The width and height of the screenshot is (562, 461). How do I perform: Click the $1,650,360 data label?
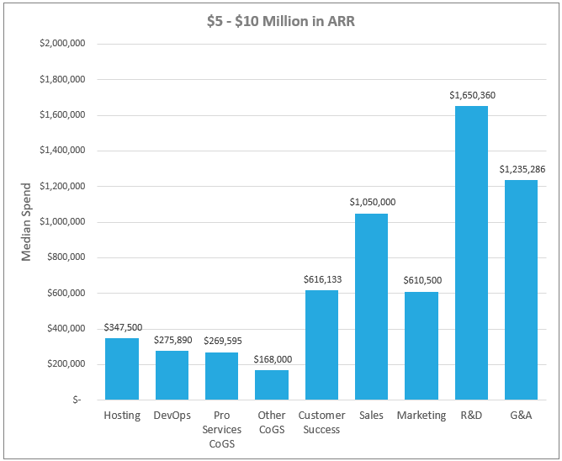472,95
